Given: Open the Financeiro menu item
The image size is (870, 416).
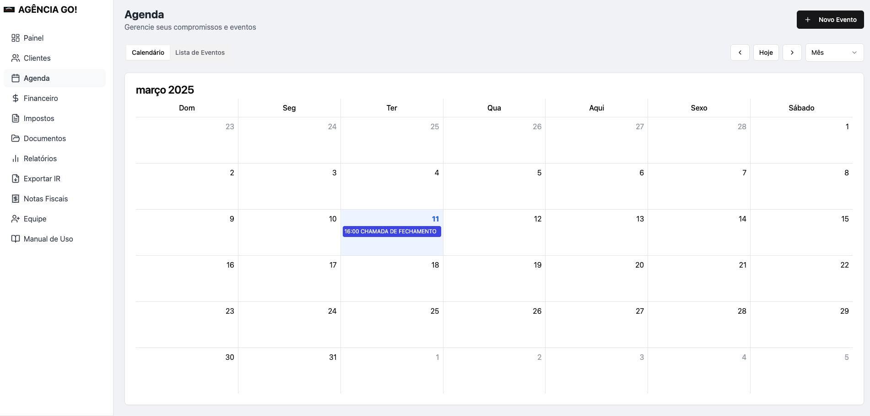Looking at the screenshot, I should [x=54, y=98].
